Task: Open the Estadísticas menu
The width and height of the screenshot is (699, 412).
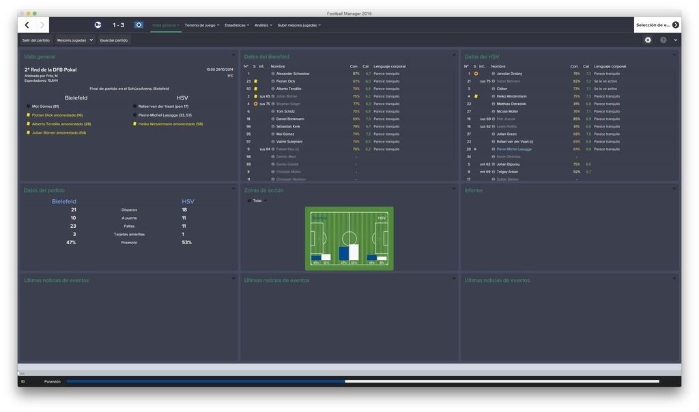Action: coord(237,25)
